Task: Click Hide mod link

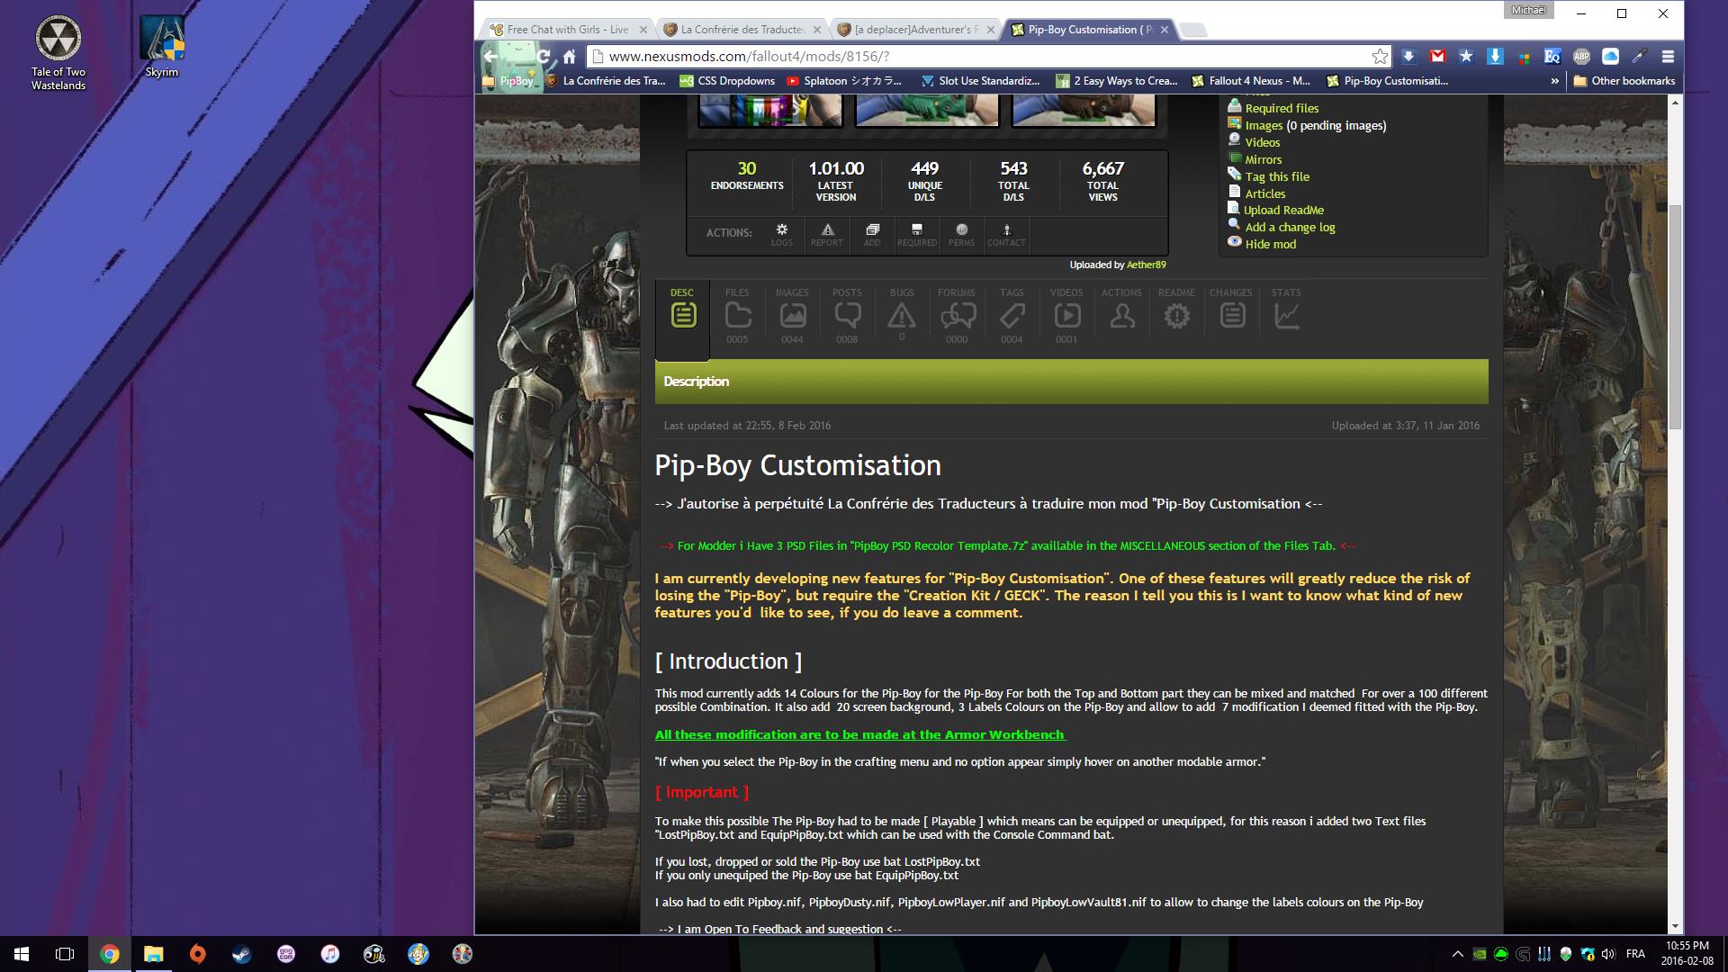Action: click(1271, 244)
